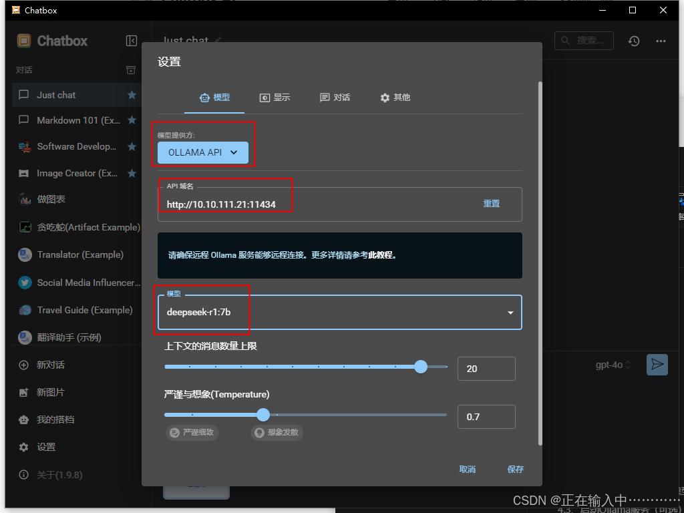
Task: Click the 搜索 search field
Action: (x=584, y=41)
